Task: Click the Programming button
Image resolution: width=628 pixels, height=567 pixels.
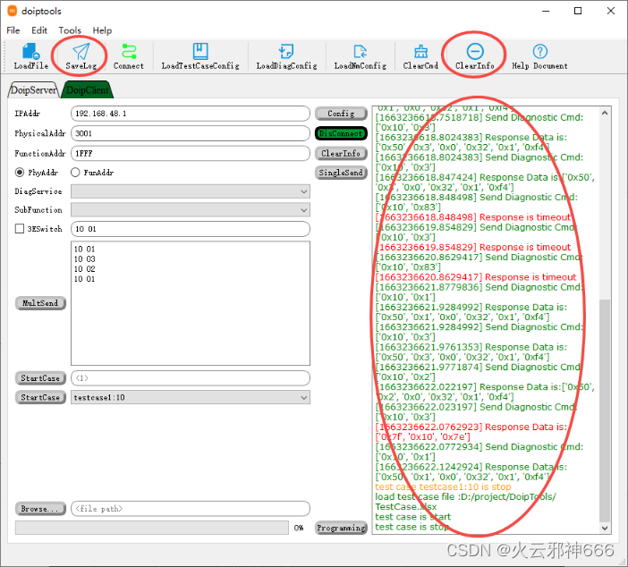Action: pyautogui.click(x=341, y=528)
